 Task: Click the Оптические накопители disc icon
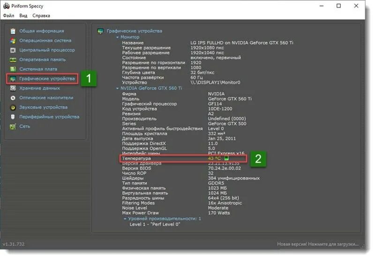(x=13, y=98)
